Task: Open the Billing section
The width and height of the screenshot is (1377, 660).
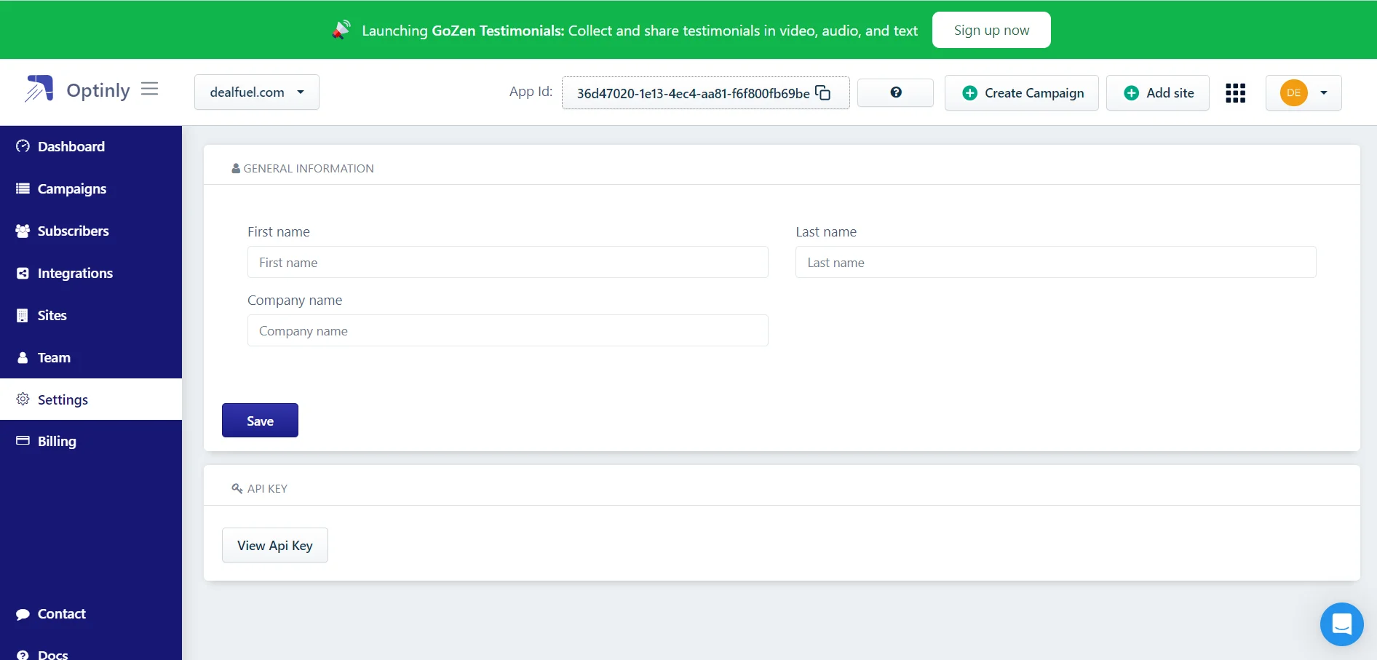Action: pyautogui.click(x=57, y=441)
